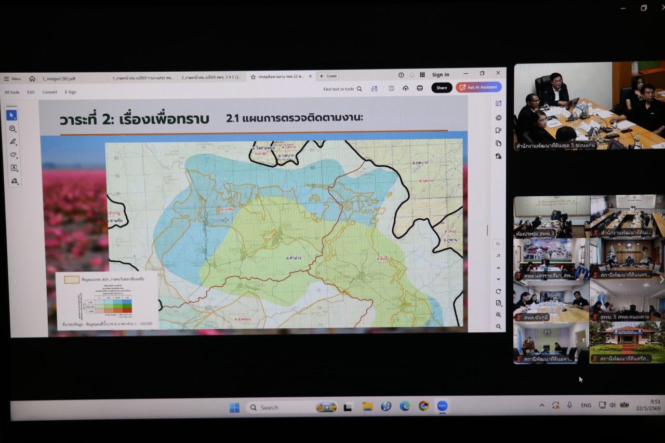Show more participants with the right arrow

661,279
